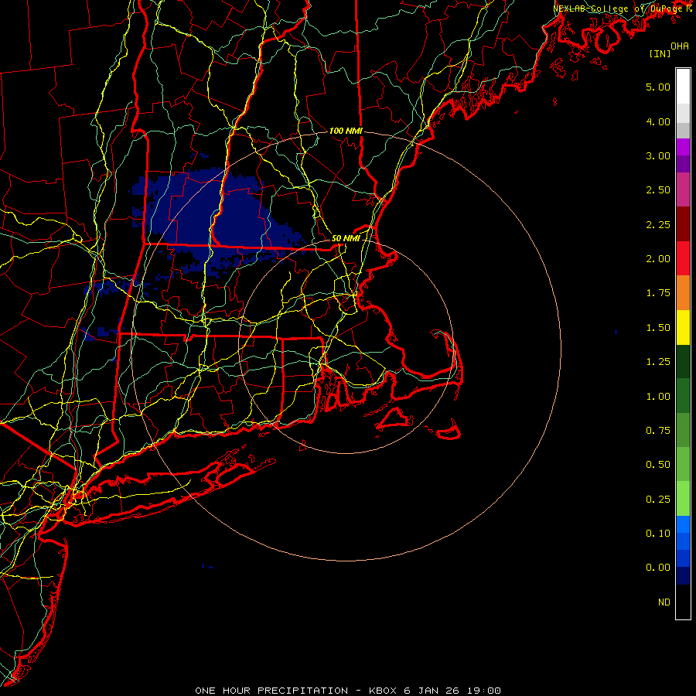Click the green 1.00 legend swatch
This screenshot has height=696, width=696.
(x=683, y=396)
